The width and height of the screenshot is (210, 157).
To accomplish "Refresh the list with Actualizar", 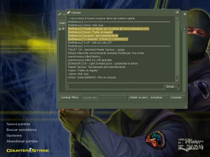I will [x=159, y=98].
